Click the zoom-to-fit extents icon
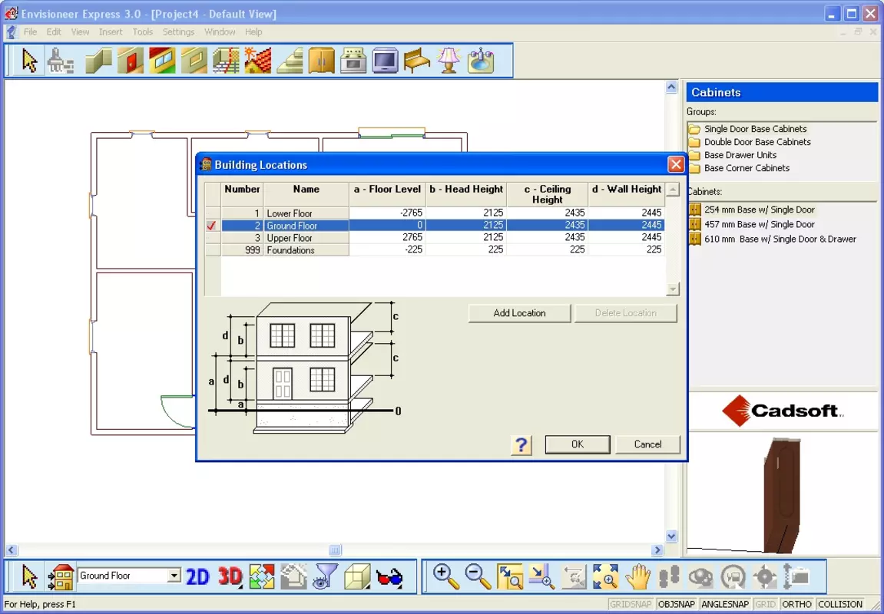 (x=605, y=577)
